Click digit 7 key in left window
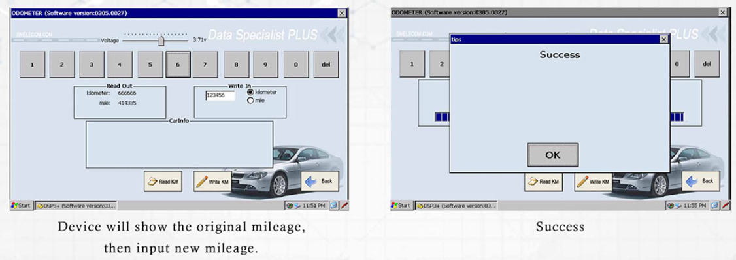736x260 pixels. [x=205, y=64]
